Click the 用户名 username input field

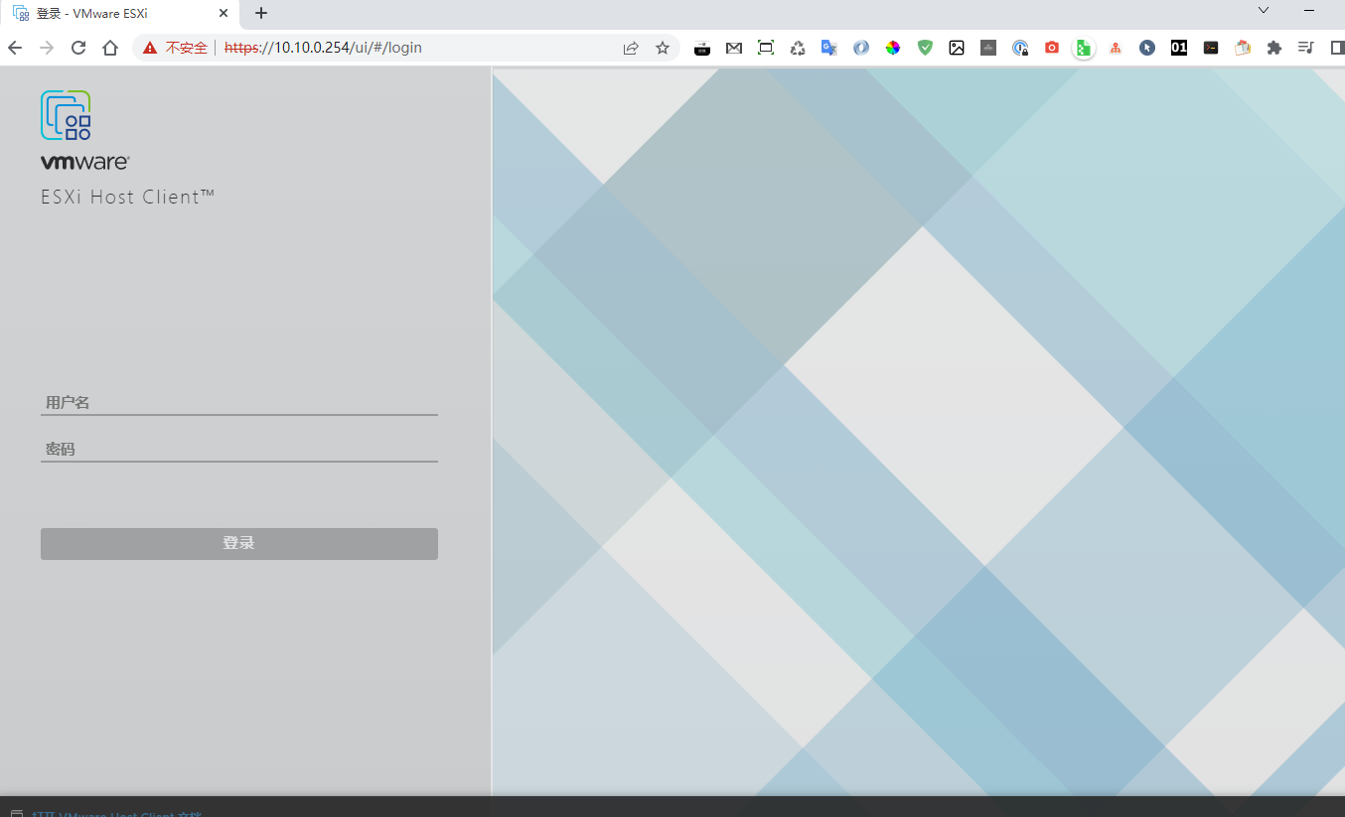[x=238, y=402]
